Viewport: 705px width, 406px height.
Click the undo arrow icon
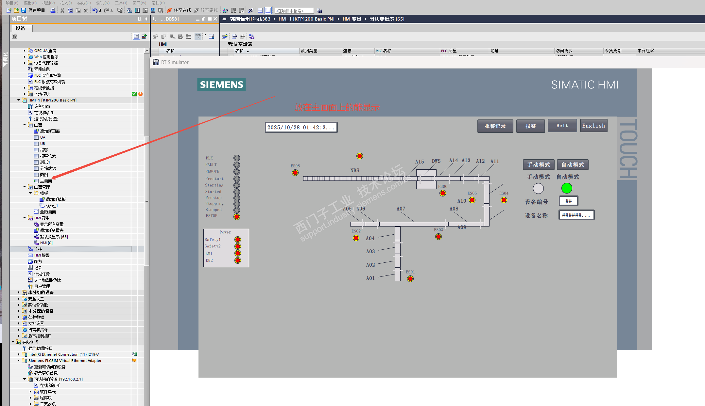click(x=95, y=10)
